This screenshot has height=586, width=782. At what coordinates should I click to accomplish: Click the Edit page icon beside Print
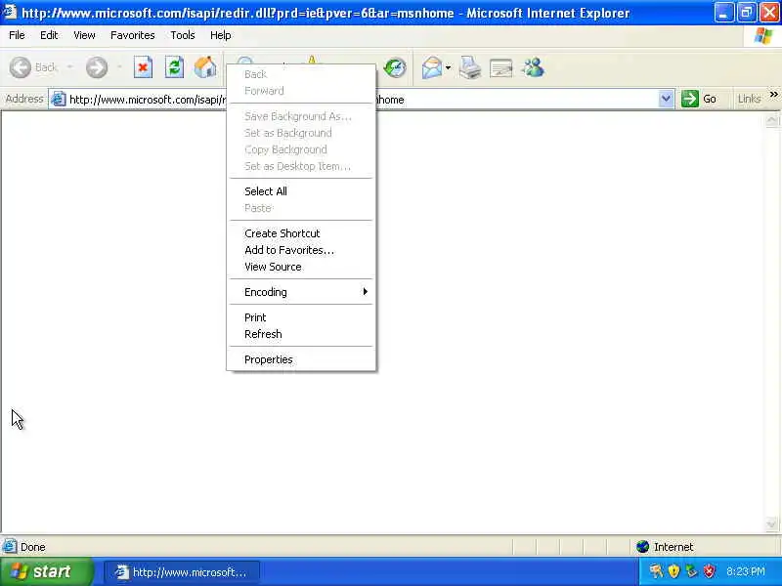click(x=501, y=68)
